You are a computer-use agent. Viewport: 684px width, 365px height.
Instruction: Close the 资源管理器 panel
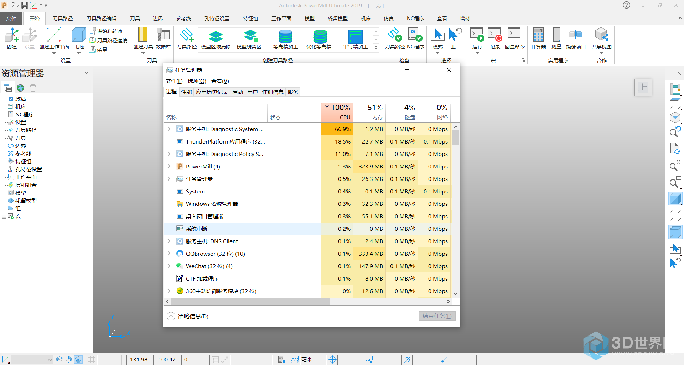pos(87,73)
